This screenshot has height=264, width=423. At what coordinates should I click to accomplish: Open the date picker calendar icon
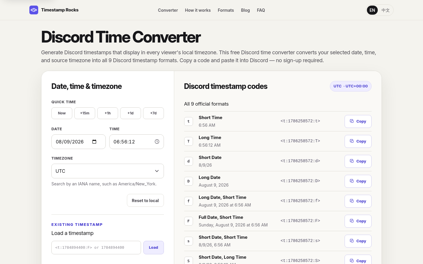(x=94, y=142)
